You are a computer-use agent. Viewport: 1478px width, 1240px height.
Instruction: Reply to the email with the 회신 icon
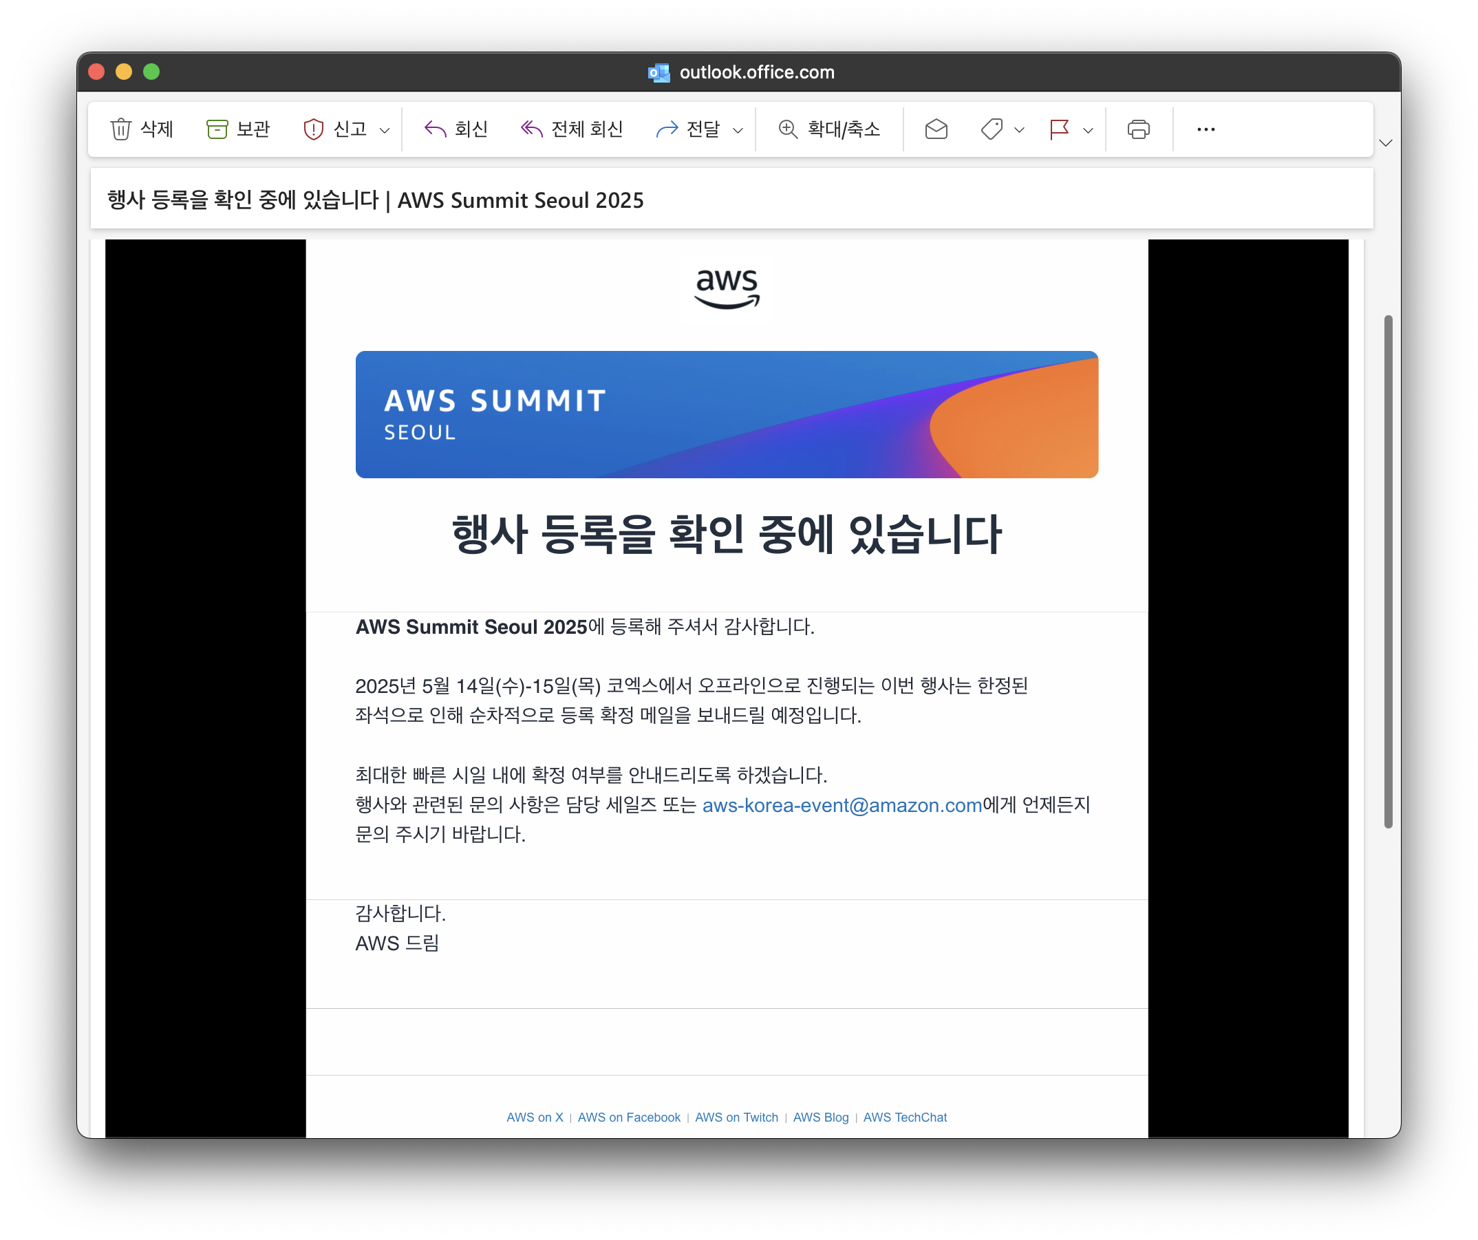pos(436,129)
